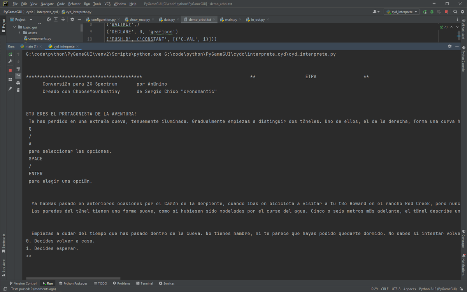This screenshot has height=292, width=467.
Task: Click the main toolbar Run button
Action: (x=425, y=12)
